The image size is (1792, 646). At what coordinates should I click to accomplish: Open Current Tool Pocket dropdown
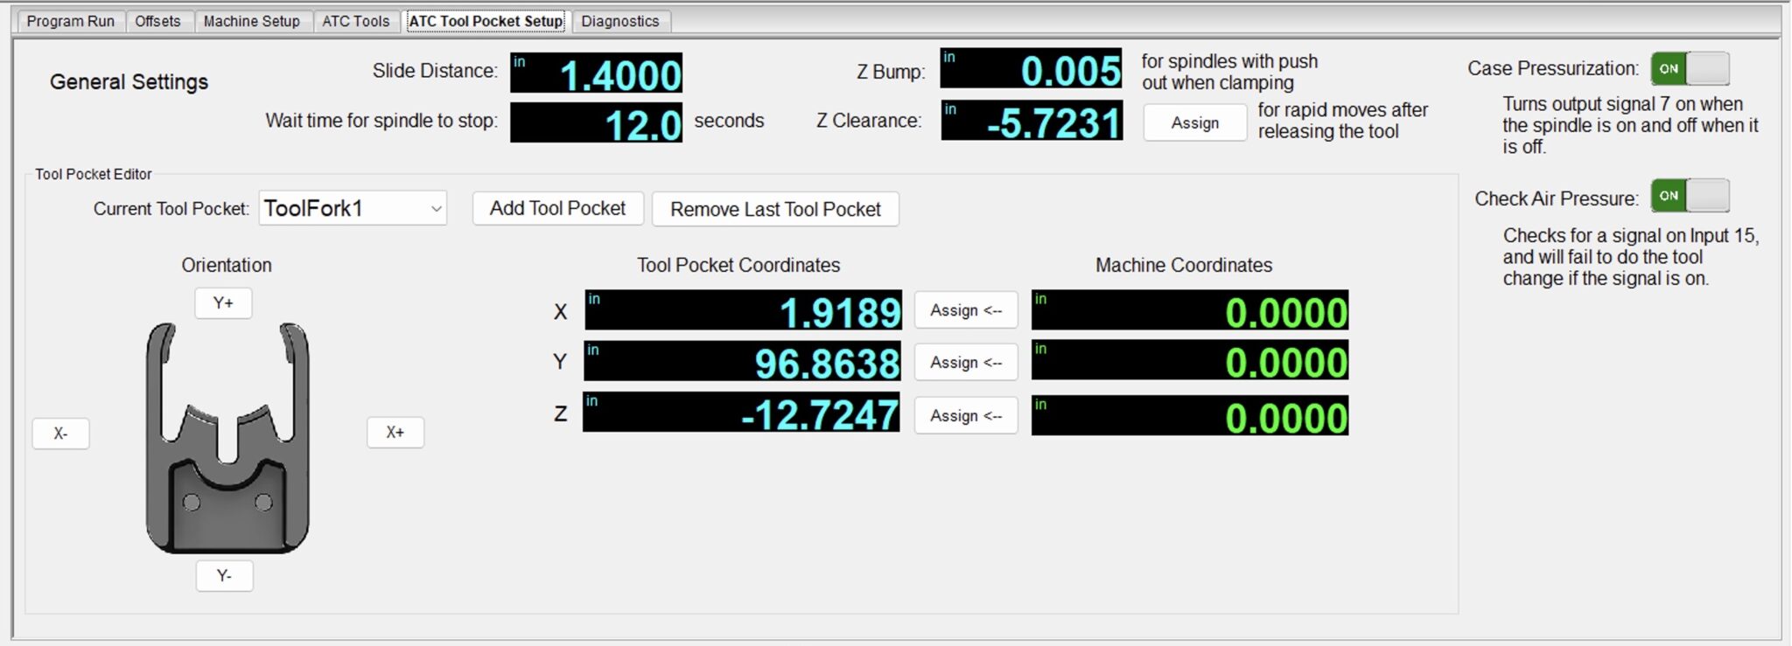(x=353, y=209)
